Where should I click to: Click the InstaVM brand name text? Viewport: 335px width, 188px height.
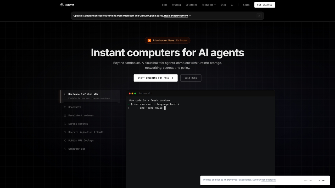click(69, 5)
